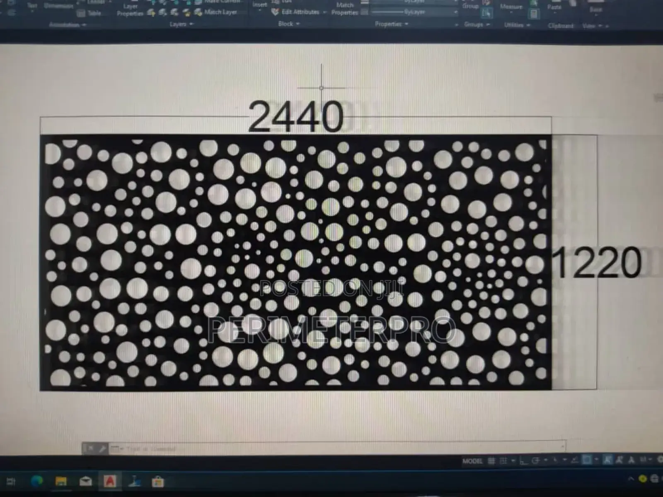Click the group selection icon below Group
Screen dimensions: 663x497
486,13
